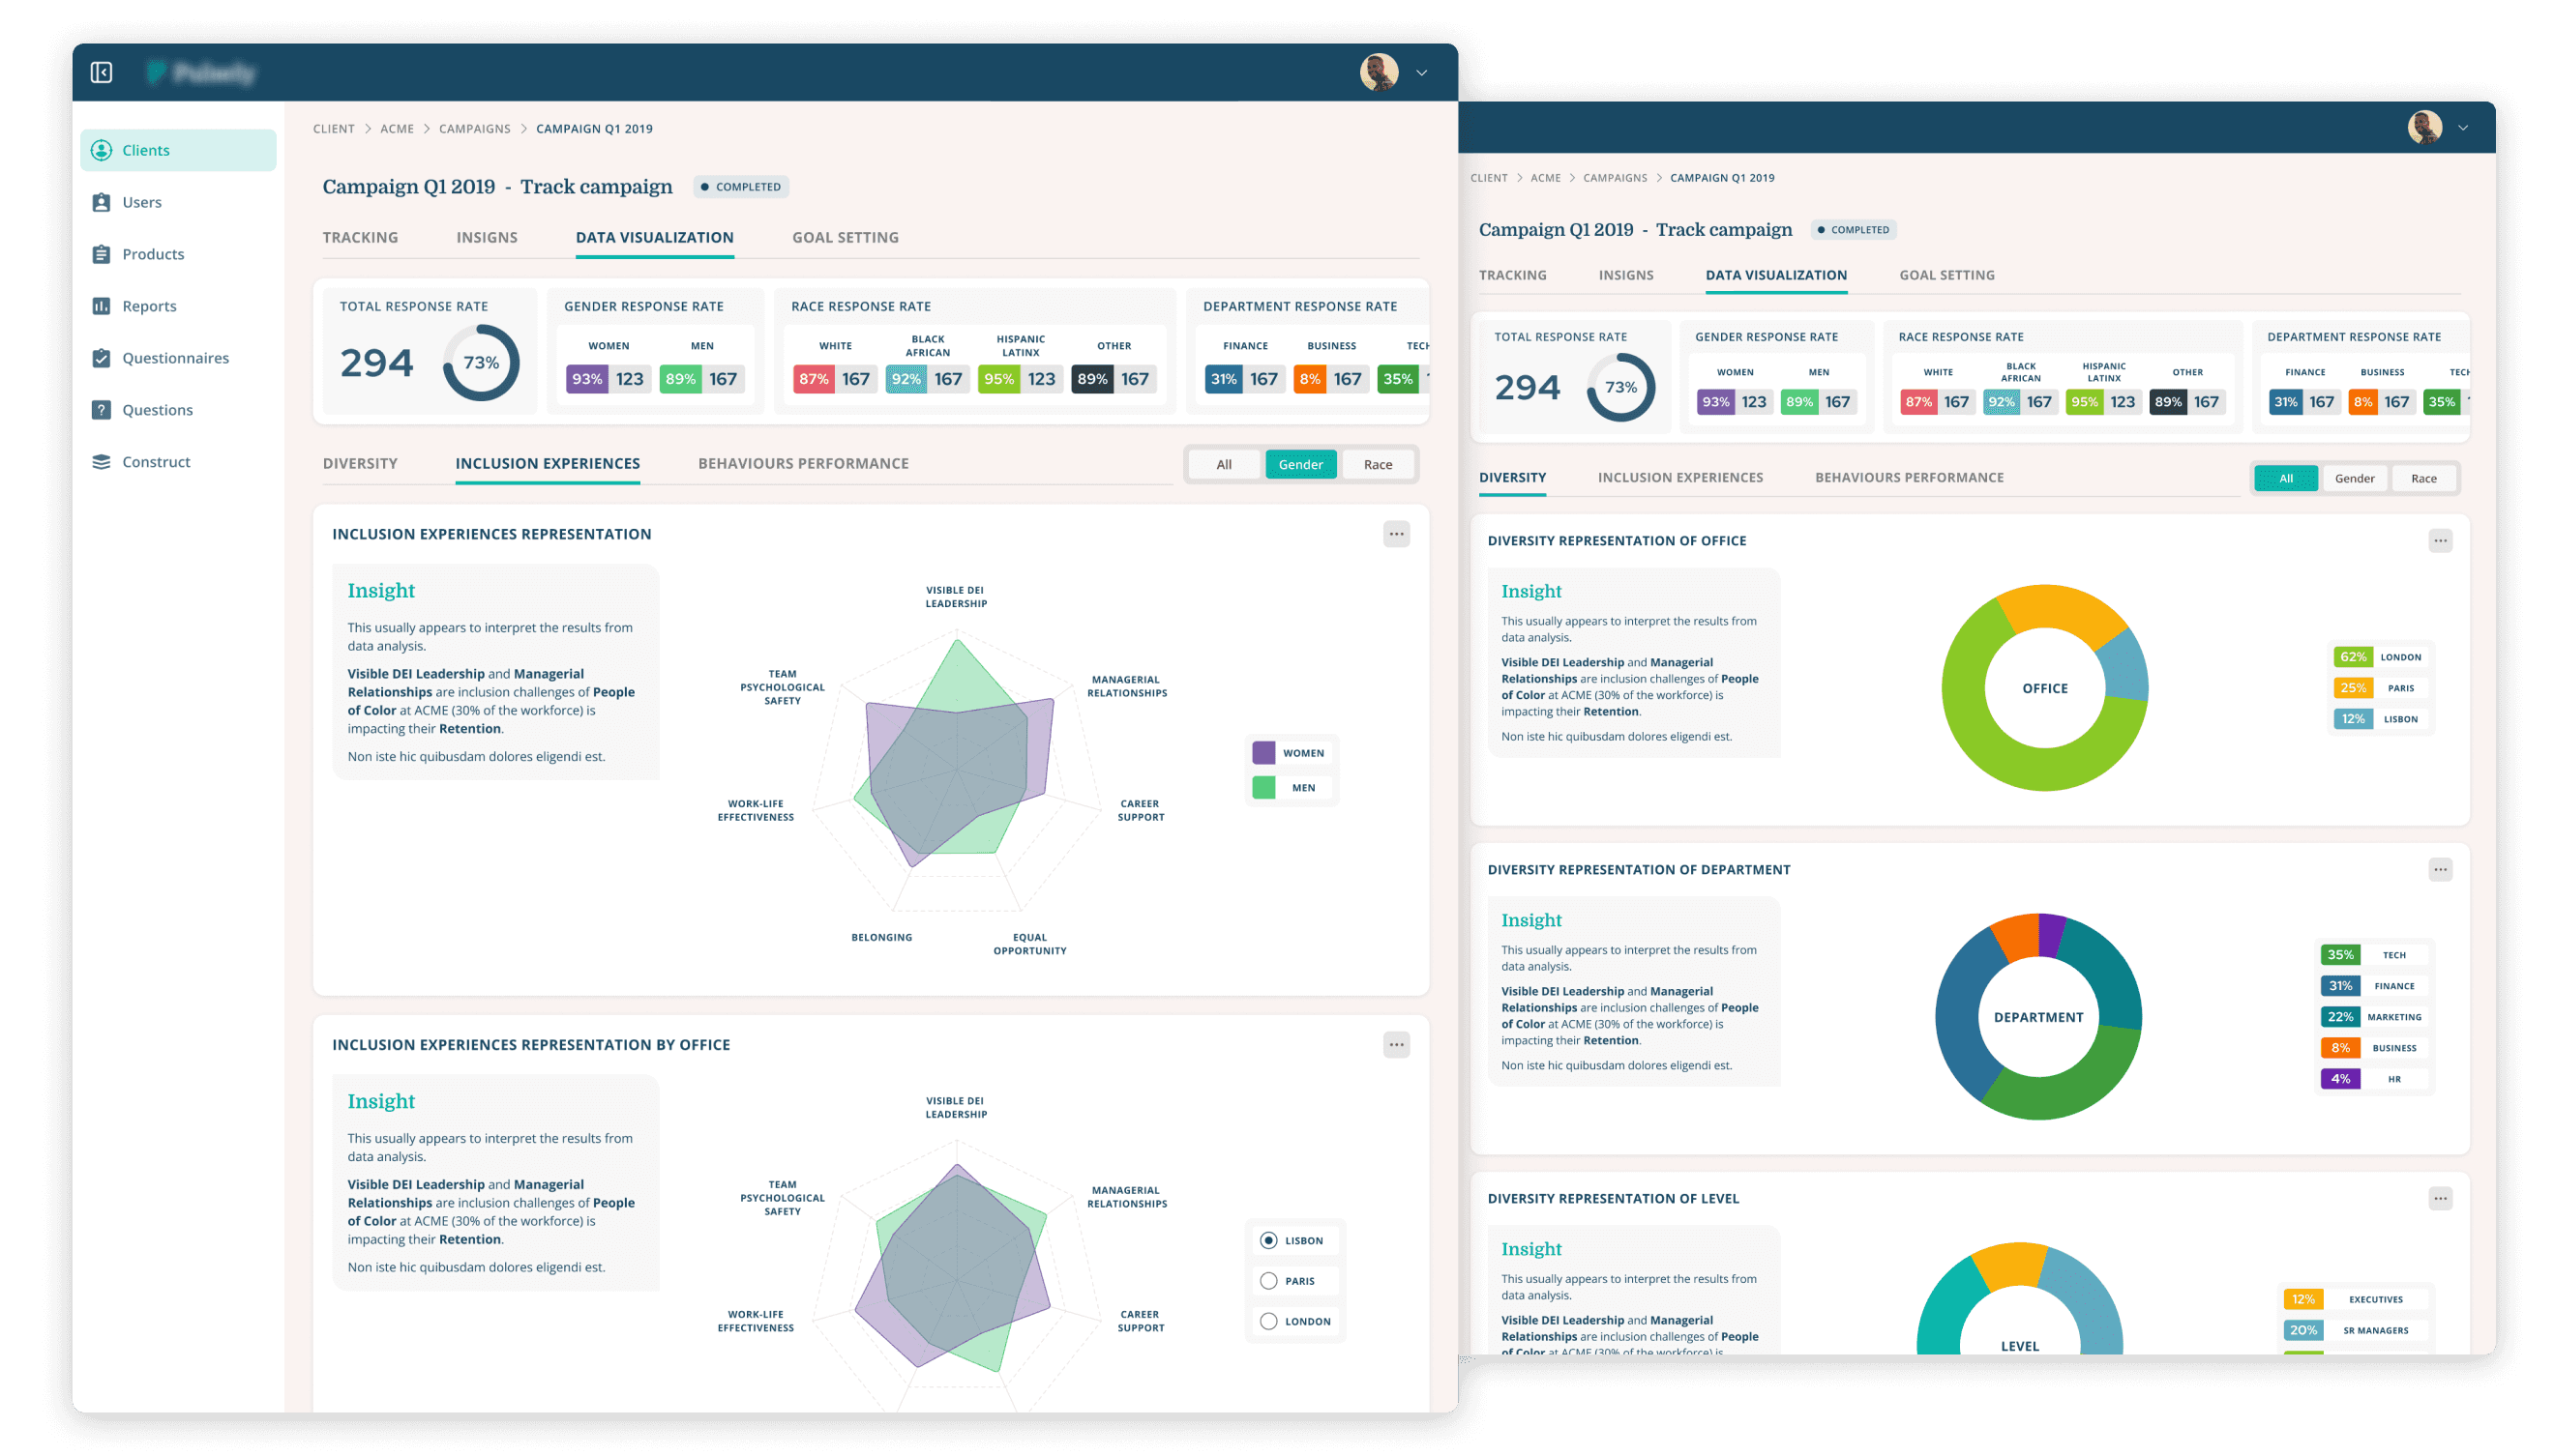This screenshot has height=1456, width=2554.
Task: Click the Users sidebar icon
Action: 101,202
